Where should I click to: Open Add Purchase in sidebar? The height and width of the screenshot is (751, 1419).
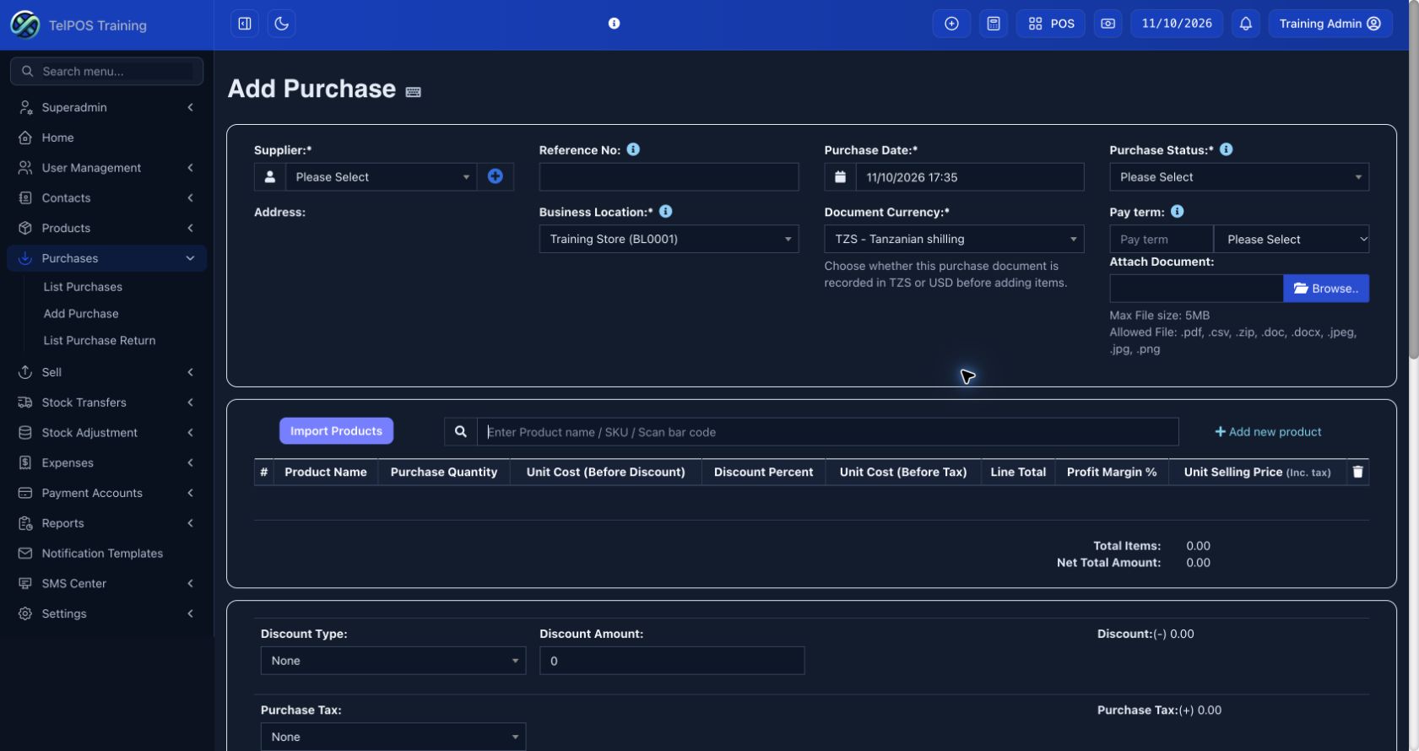81,314
